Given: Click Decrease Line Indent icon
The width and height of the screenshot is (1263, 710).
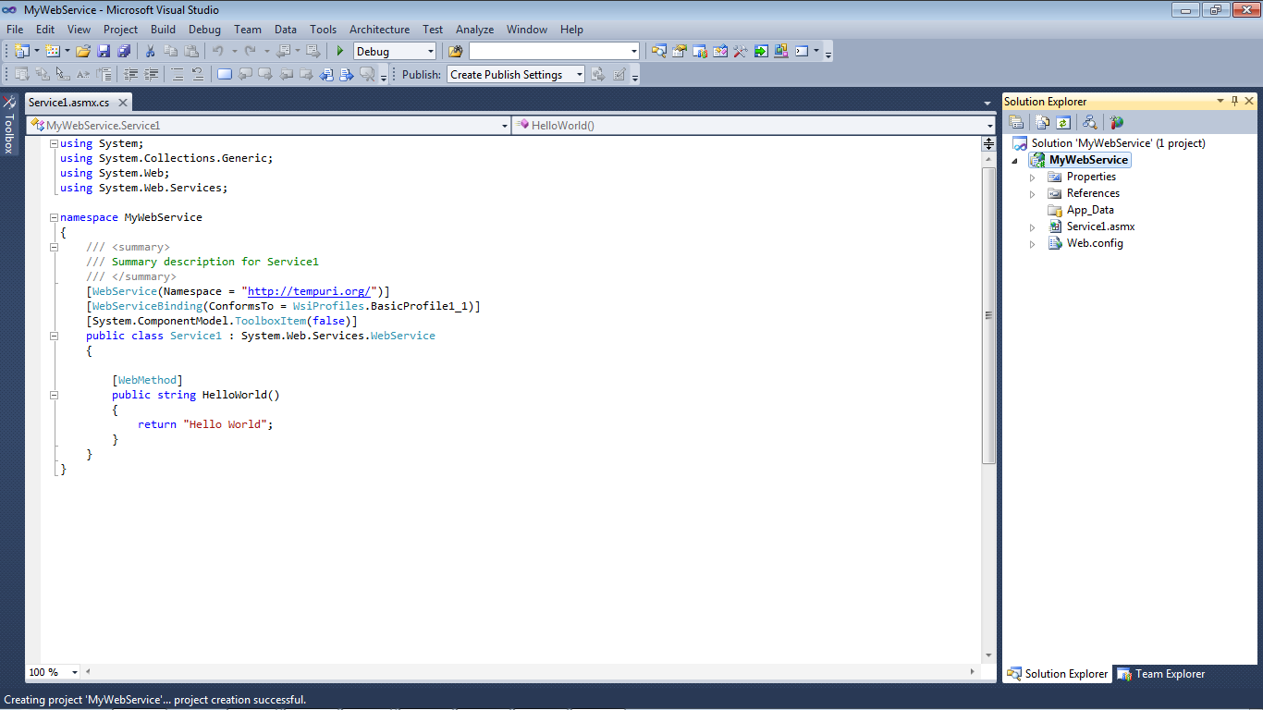Looking at the screenshot, I should [x=130, y=74].
